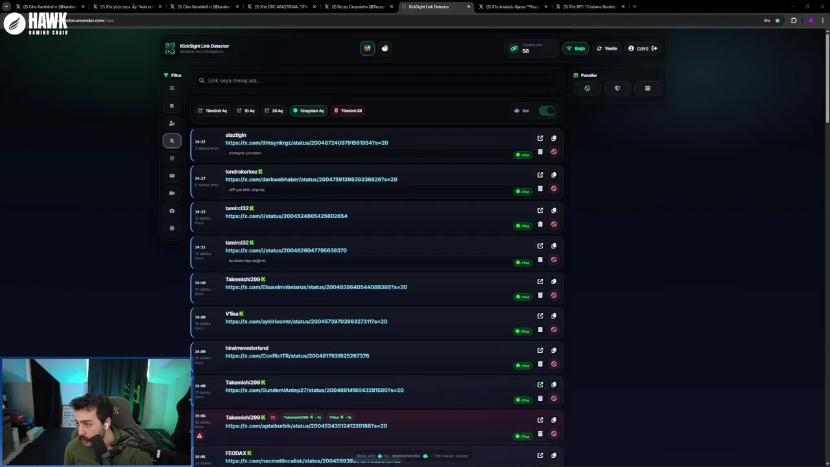The image size is (830, 467).
Task: Open the EbuselImnbelarus status link
Action: coord(316,287)
